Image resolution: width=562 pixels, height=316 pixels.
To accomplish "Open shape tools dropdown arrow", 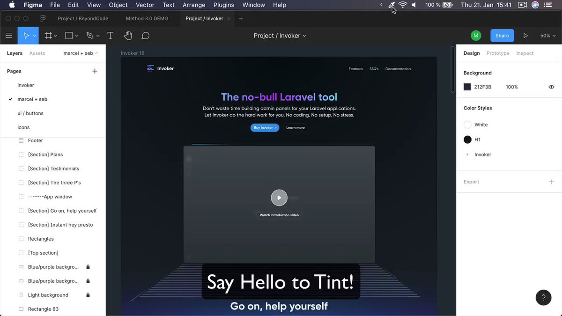I will (x=77, y=36).
